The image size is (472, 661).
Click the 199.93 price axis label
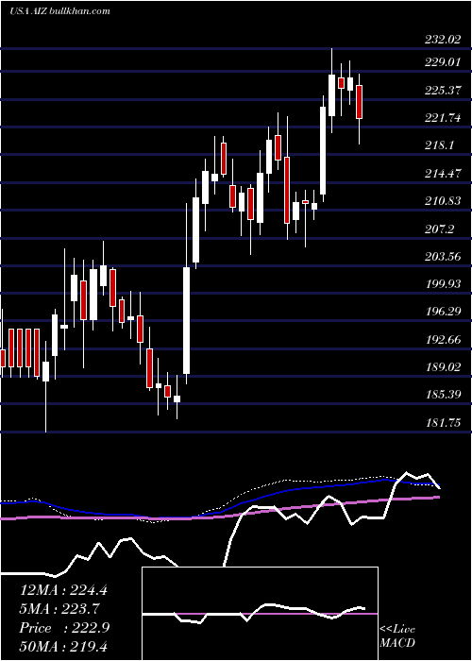click(443, 284)
